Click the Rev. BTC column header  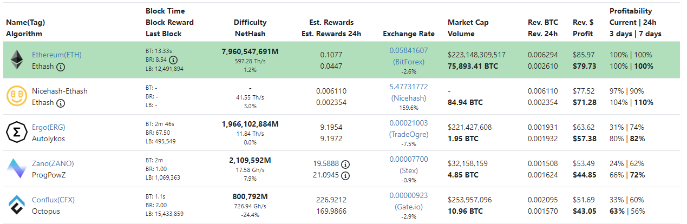coord(543,22)
